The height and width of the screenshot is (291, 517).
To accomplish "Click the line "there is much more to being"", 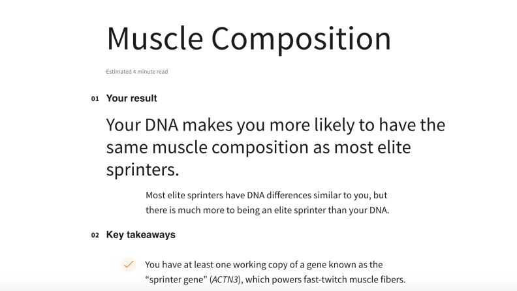I will pos(268,210).
